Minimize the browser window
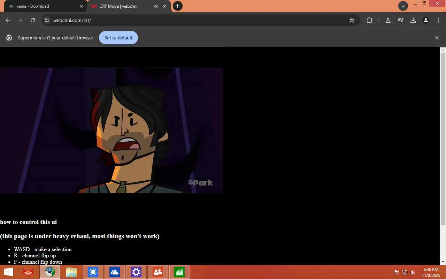Screen dimensions: 446x279 [415, 3]
